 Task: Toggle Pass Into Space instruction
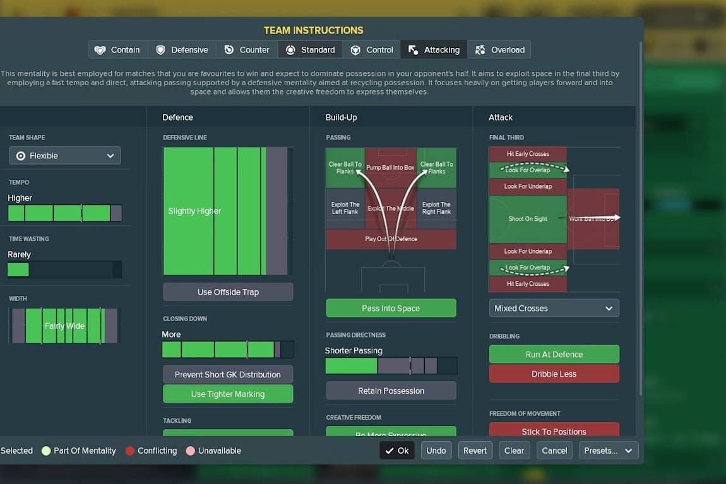click(x=391, y=308)
